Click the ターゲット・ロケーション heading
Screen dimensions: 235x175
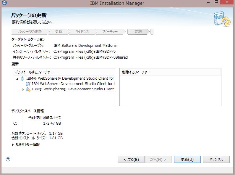click(28, 39)
